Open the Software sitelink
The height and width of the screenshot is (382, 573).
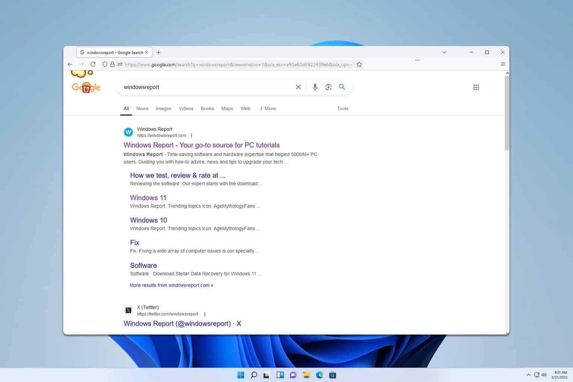tap(143, 265)
